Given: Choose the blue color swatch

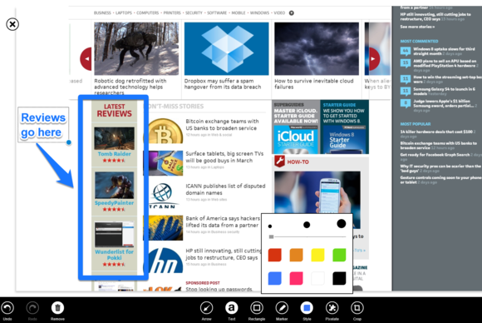Looking at the screenshot, I should (x=274, y=278).
